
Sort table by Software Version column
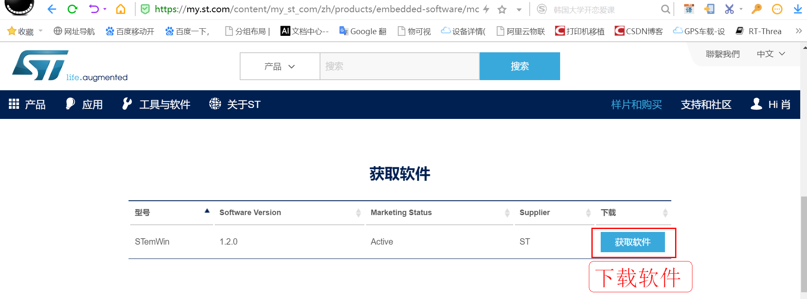point(290,213)
